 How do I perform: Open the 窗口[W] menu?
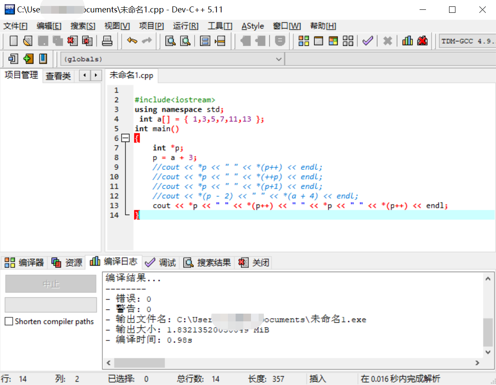coord(286,26)
